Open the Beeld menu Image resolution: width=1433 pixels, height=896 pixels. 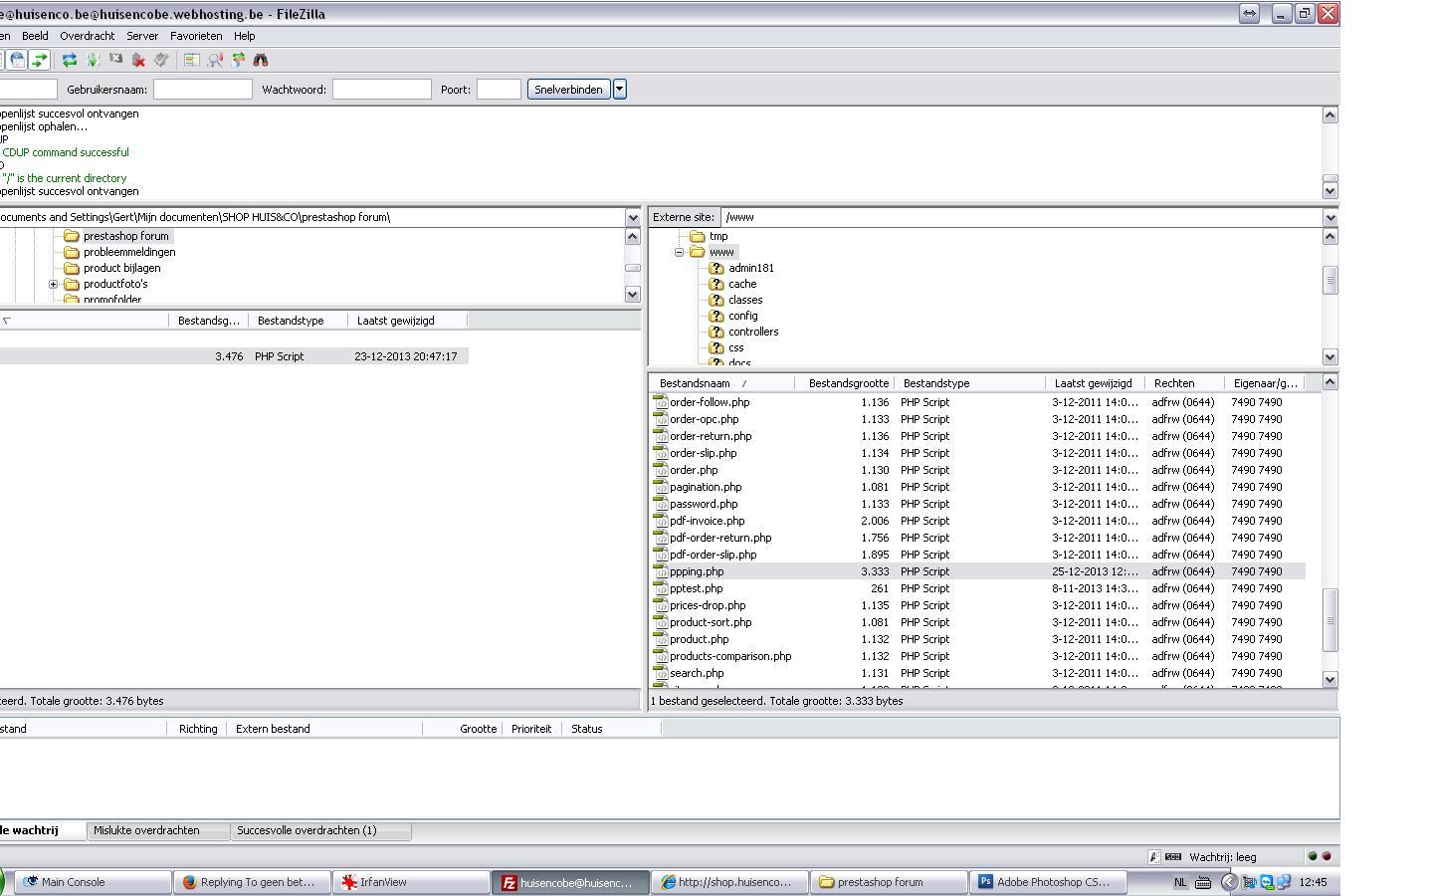coord(35,36)
